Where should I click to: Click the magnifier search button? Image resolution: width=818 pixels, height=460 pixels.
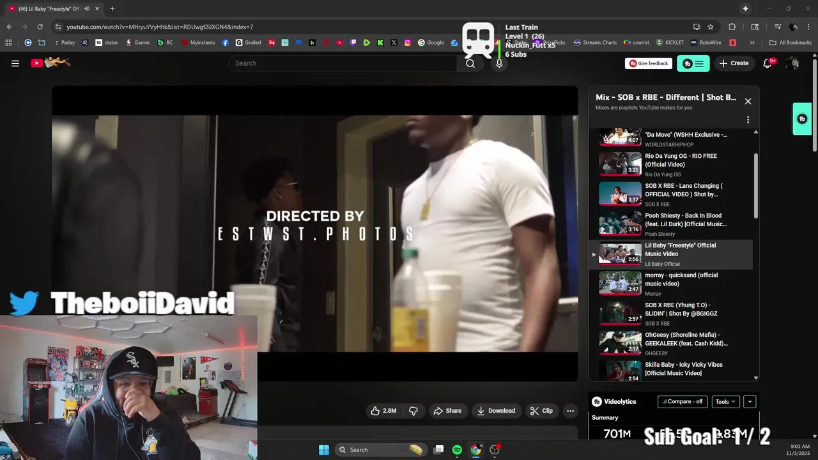pos(470,63)
